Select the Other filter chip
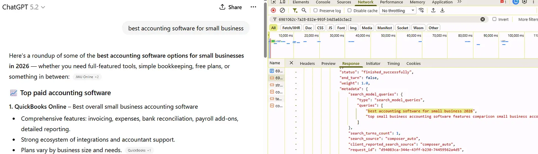This screenshot has height=154, width=538. (x=433, y=28)
